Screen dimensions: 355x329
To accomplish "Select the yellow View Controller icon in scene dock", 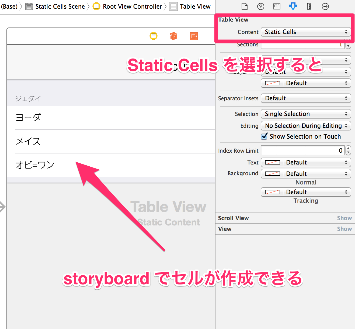I will [x=154, y=36].
